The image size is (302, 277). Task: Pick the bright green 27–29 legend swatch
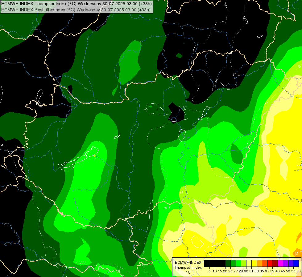click(x=238, y=263)
